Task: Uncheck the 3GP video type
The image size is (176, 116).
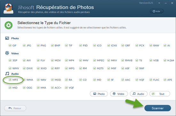Action: point(10,60)
